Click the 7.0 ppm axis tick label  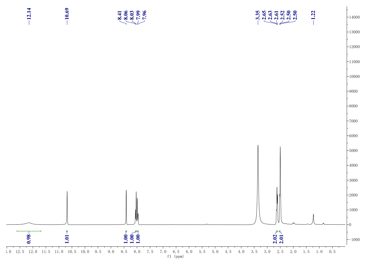pos(163,252)
